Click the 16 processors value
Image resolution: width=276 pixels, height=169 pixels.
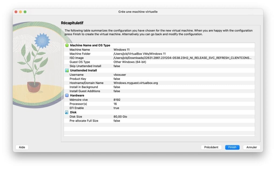coord(115,104)
